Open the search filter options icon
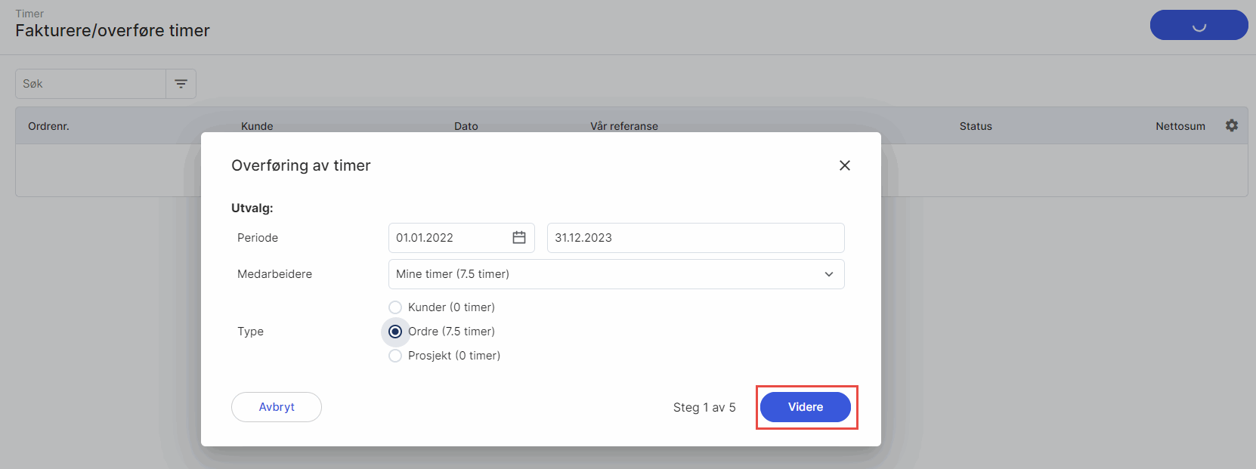The width and height of the screenshot is (1256, 469). (181, 84)
